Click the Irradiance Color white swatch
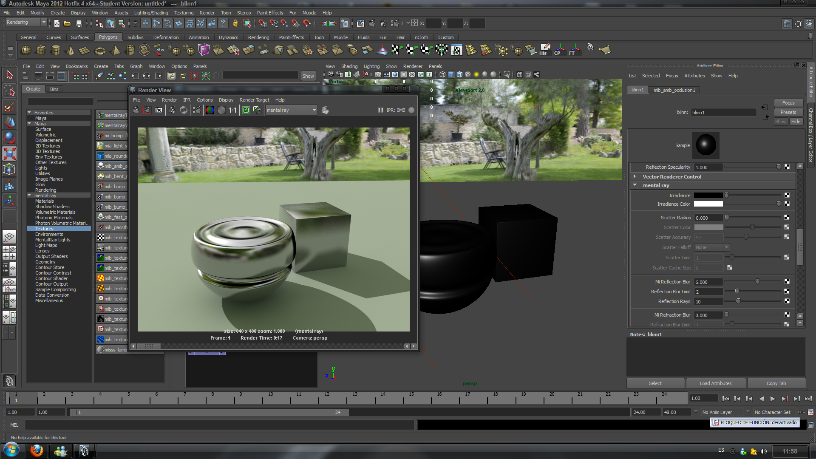 pos(708,204)
